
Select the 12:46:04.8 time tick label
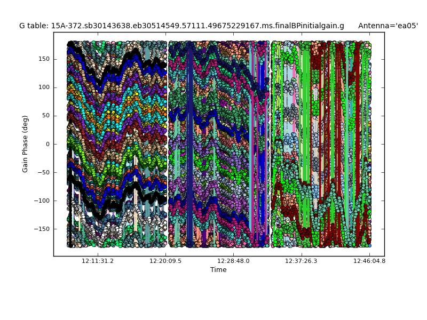point(369,261)
